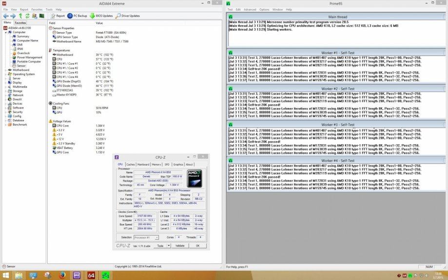The height and width of the screenshot is (280, 448).
Task: Click the AMD Phenom II logo in CPU-Z
Action: click(x=195, y=178)
